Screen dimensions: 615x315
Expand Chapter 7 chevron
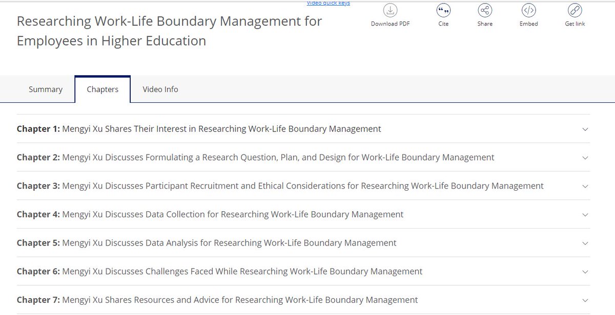(585, 301)
